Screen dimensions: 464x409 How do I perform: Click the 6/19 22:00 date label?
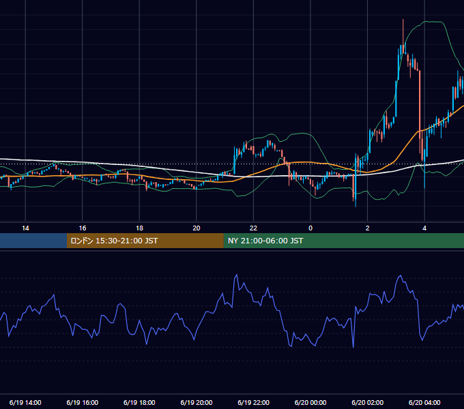(x=254, y=402)
